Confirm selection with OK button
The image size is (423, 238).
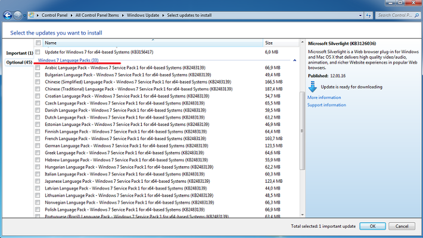(x=372, y=226)
